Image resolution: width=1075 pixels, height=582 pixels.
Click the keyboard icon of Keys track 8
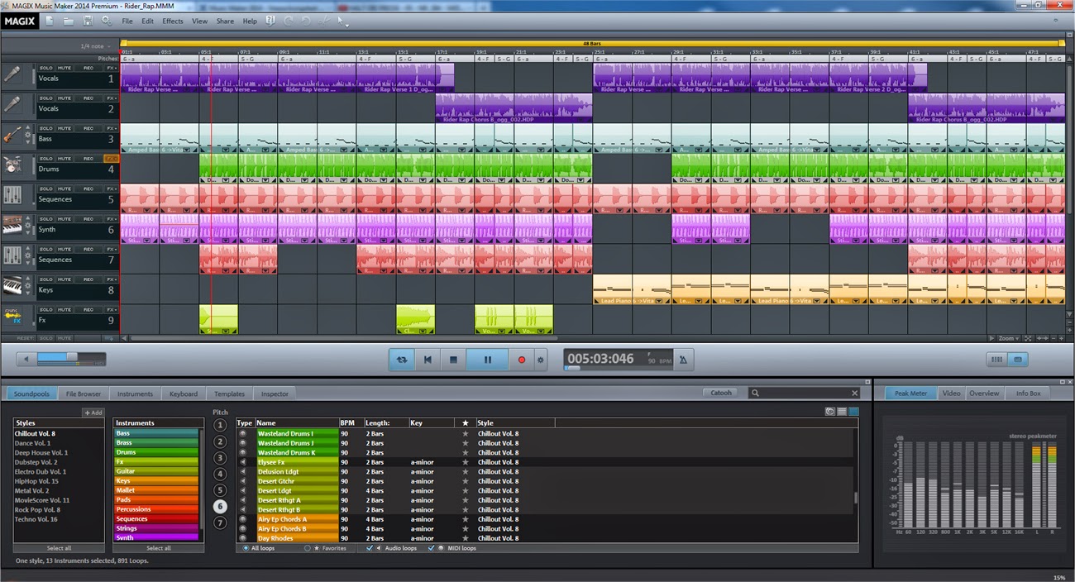click(x=12, y=286)
